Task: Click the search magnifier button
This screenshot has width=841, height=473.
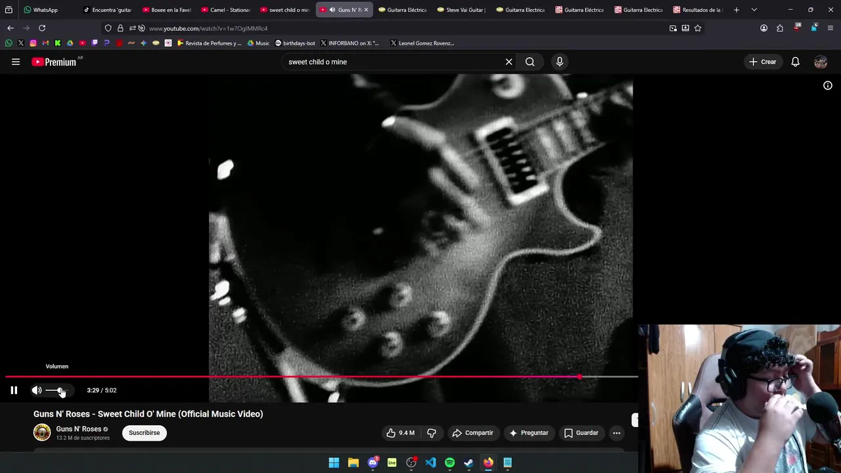Action: tap(530, 62)
